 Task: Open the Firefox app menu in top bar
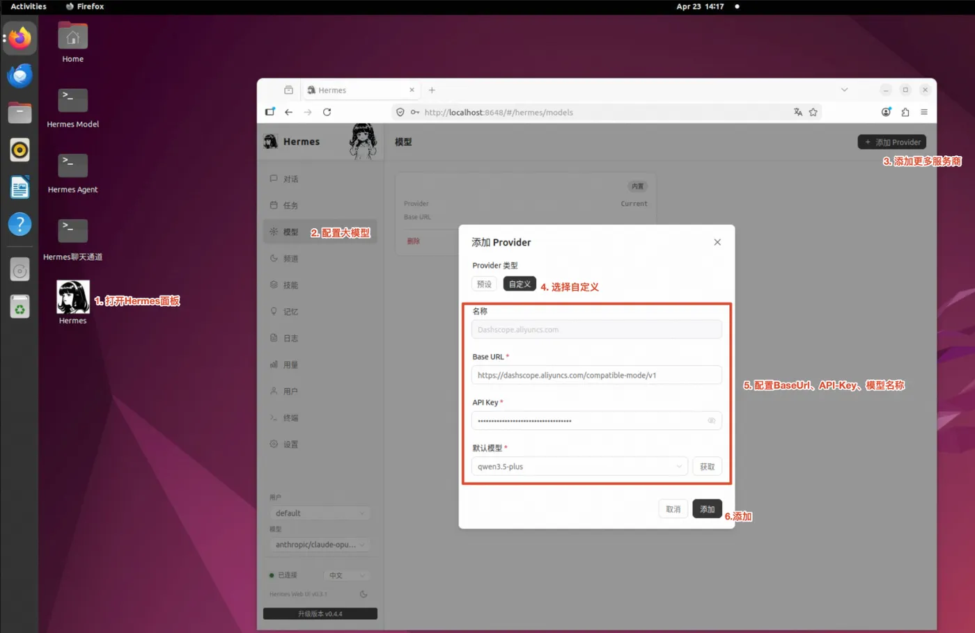85,6
